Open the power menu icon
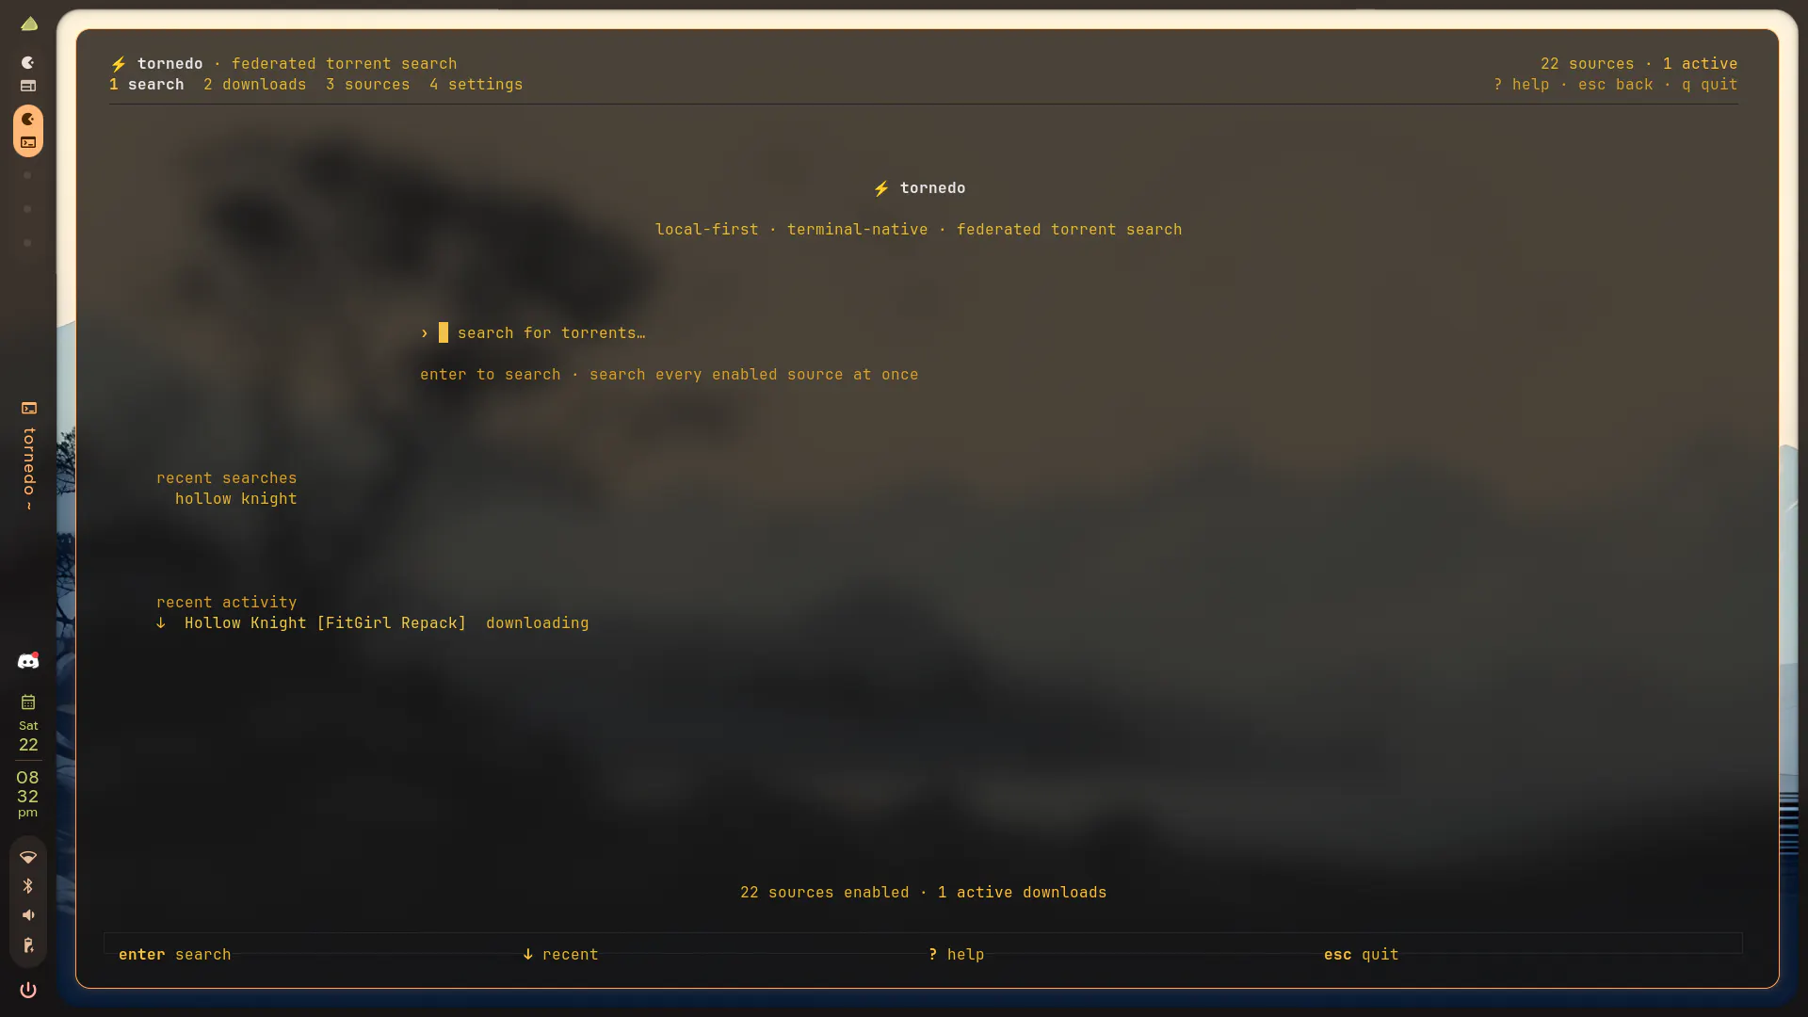The image size is (1808, 1017). [x=28, y=990]
